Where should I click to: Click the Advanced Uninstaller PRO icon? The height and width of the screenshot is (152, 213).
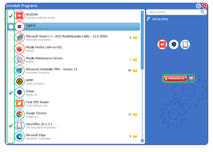pos(19,71)
